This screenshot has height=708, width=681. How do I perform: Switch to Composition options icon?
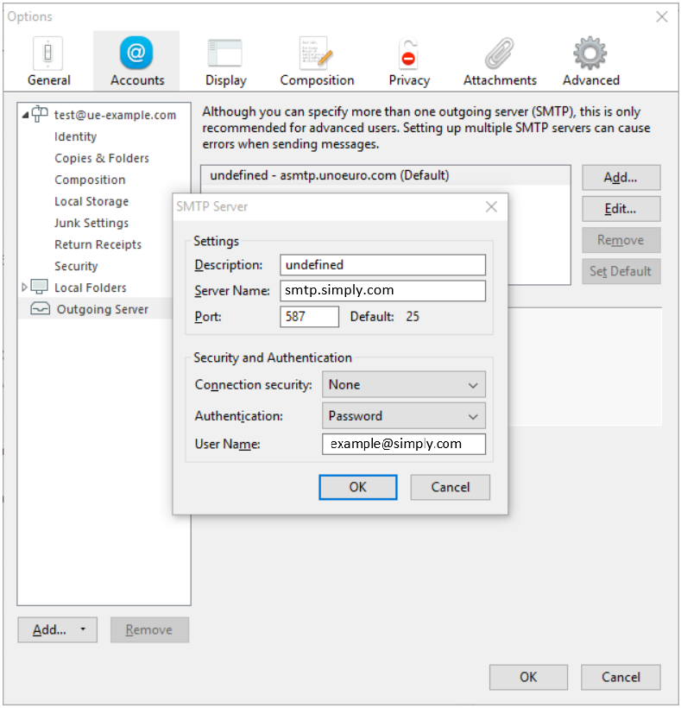[317, 54]
